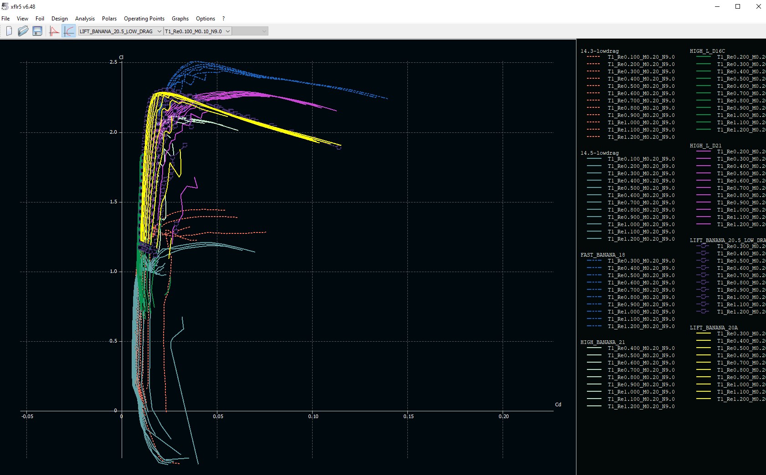Open the Analysis menu
The width and height of the screenshot is (766, 475).
[85, 19]
